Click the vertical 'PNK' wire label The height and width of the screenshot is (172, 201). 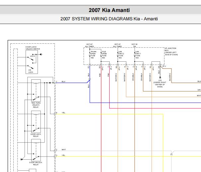point(108,75)
